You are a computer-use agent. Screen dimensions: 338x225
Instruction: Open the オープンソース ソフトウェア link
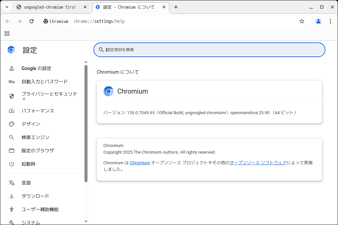click(258, 163)
